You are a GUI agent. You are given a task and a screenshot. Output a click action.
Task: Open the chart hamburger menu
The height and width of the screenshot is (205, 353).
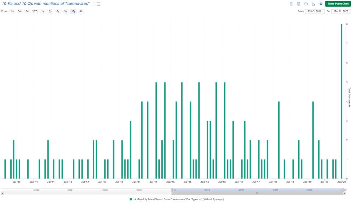(98, 4)
